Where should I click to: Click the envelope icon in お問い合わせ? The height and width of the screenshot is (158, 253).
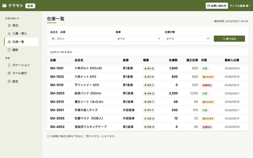pos(209,6)
